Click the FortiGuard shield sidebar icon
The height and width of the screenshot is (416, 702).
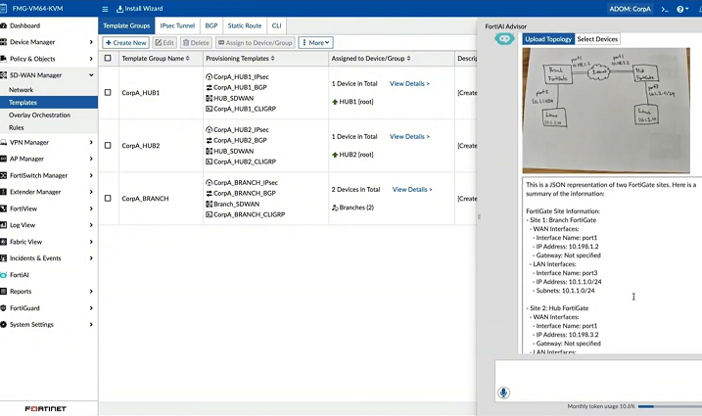point(4,308)
